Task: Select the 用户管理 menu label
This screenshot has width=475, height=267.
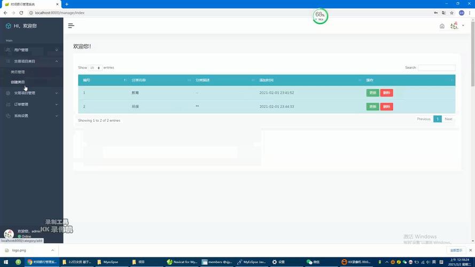Action: [x=21, y=50]
